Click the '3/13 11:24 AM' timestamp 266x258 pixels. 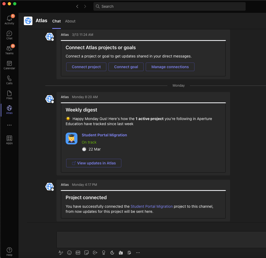83,35
